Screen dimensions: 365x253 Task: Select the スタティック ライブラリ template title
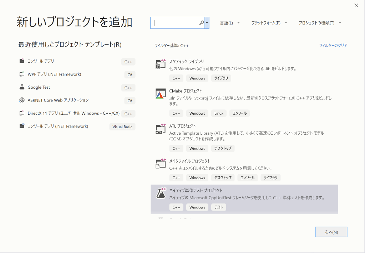pyautogui.click(x=187, y=61)
